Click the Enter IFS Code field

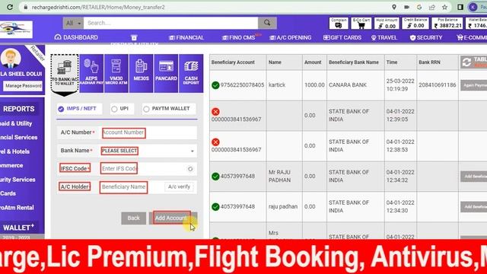click(x=143, y=169)
